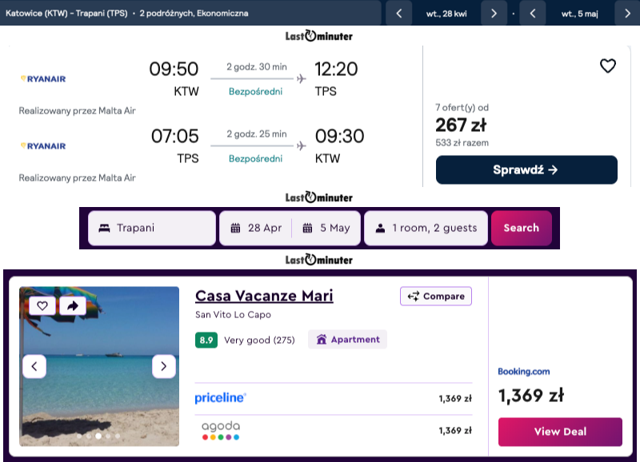This screenshot has width=640, height=462.
Task: Share the Casa Vacanze Mari listing
Action: (x=72, y=305)
